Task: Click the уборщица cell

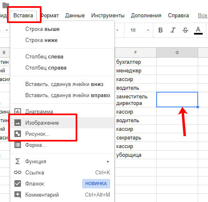Action: 136,155
